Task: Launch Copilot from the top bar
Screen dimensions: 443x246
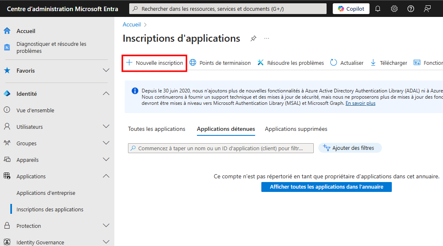Action: coord(351,9)
